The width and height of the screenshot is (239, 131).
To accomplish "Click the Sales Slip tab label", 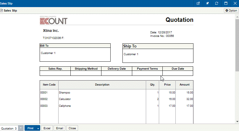I will [x=10, y=11].
